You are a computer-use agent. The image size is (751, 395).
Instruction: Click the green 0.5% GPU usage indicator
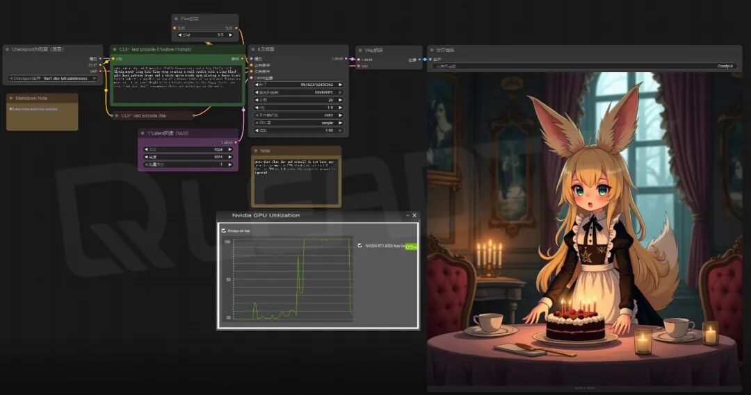click(x=411, y=246)
